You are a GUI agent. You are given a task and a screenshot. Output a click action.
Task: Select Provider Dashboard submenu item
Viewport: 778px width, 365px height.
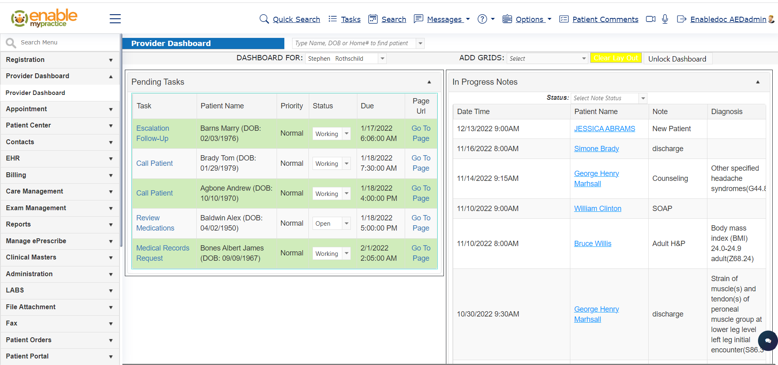pos(35,93)
